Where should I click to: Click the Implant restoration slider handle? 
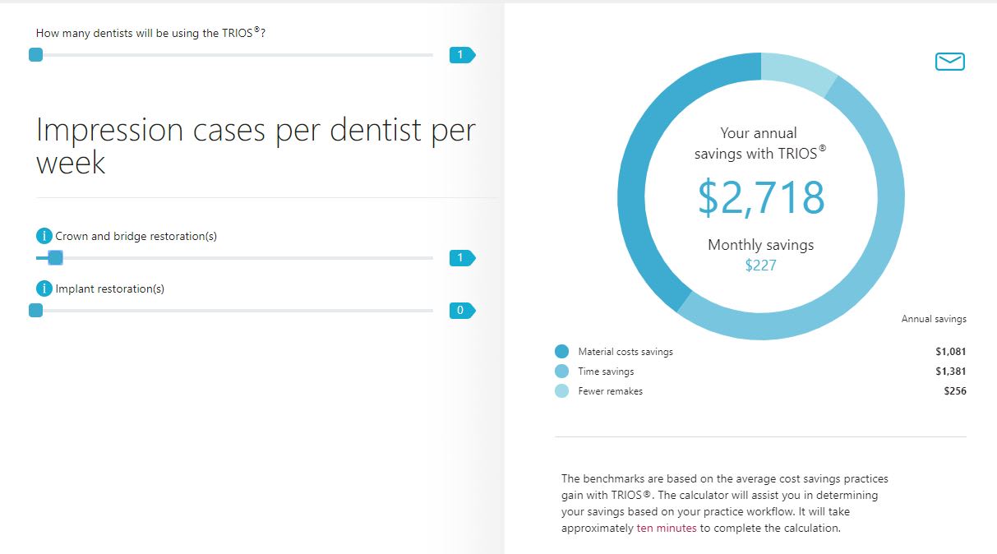[36, 311]
